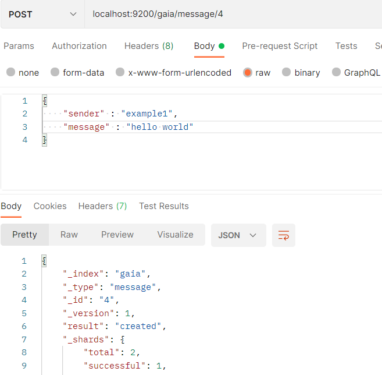
Task: Switch response view to Raw
Action: (x=69, y=235)
